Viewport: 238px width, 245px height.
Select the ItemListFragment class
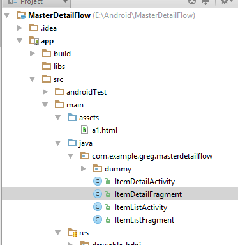point(144,220)
